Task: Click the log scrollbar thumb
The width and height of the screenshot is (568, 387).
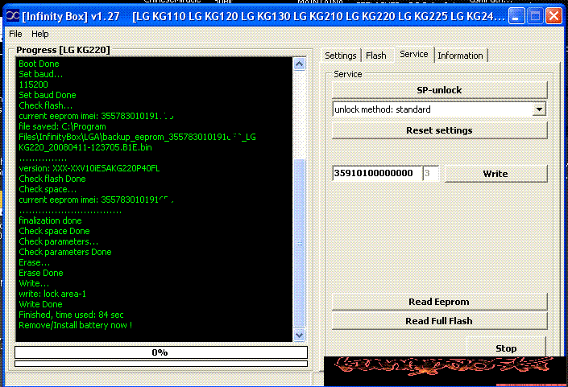Action: click(x=299, y=243)
